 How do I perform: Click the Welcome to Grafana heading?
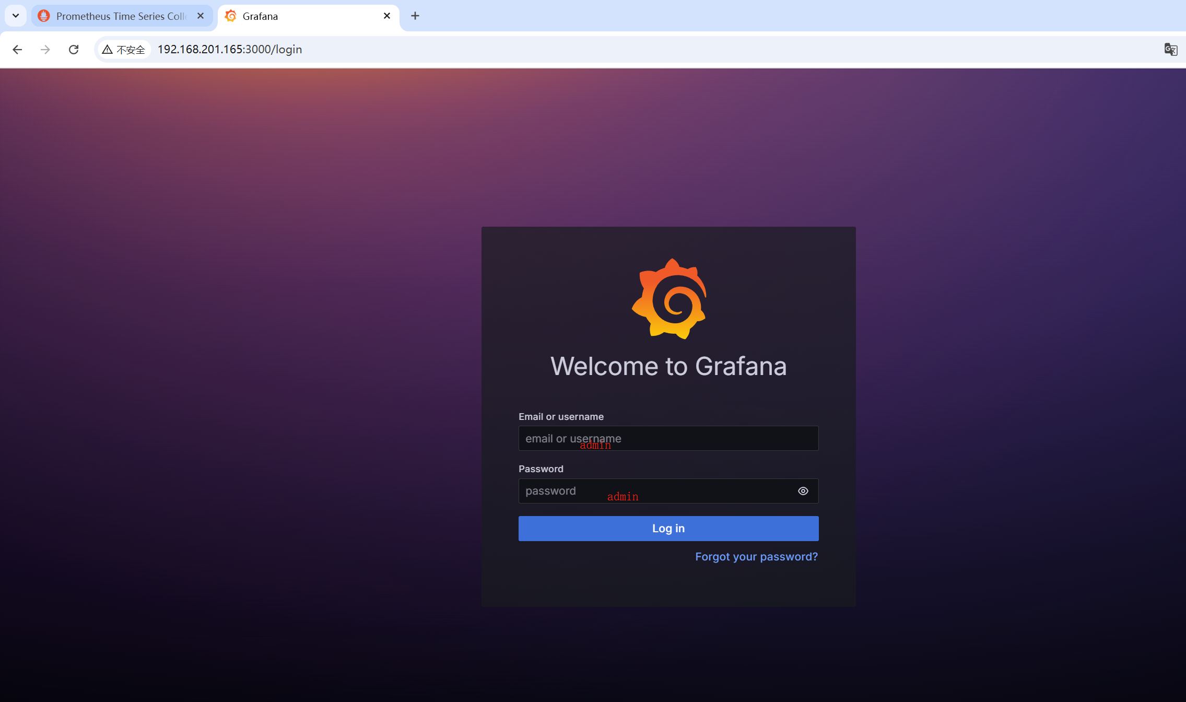(668, 366)
